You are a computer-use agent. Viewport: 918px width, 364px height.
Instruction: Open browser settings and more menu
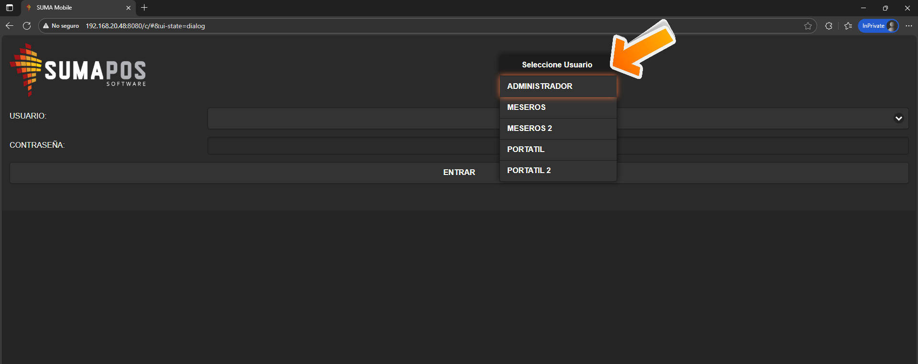[x=909, y=26]
